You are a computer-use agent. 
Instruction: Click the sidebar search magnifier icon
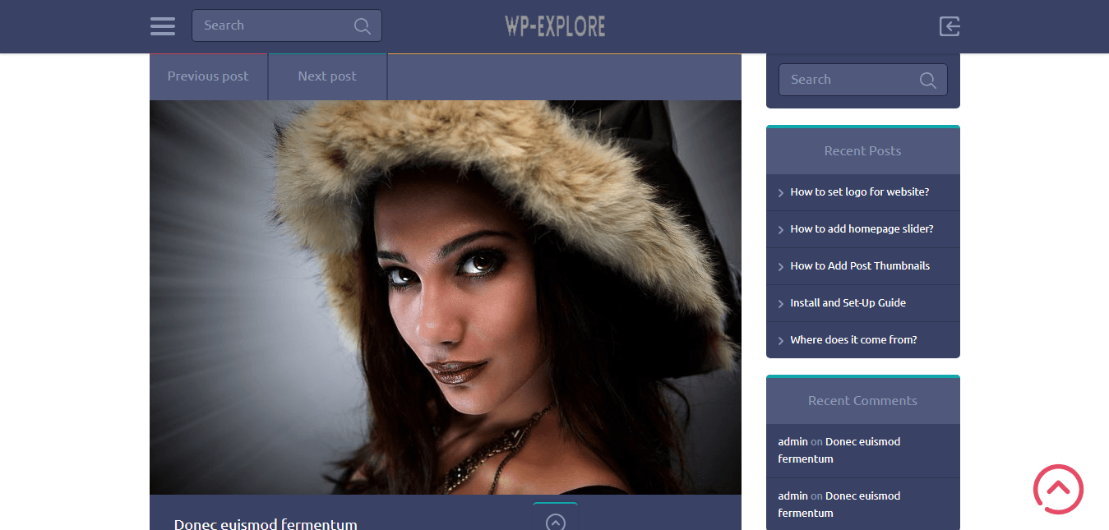(928, 81)
